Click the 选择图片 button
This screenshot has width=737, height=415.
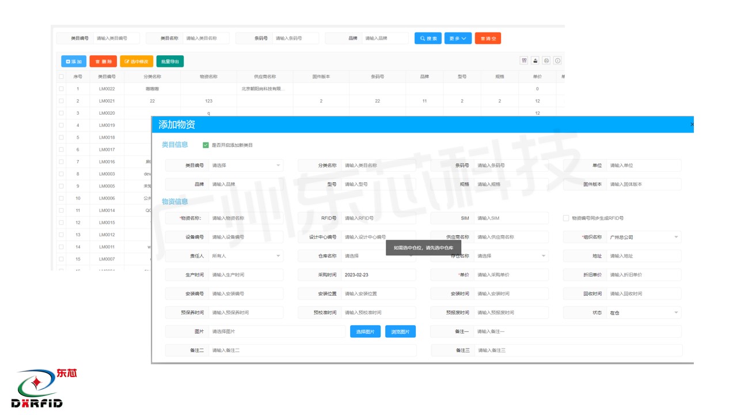(x=365, y=331)
